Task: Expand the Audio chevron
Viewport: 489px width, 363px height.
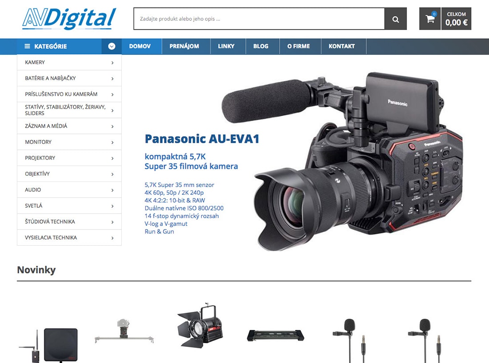Action: (112, 190)
